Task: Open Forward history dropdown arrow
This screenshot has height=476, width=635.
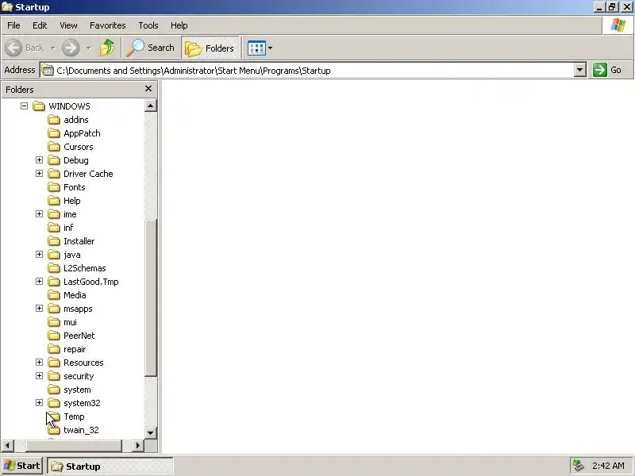Action: pyautogui.click(x=88, y=48)
